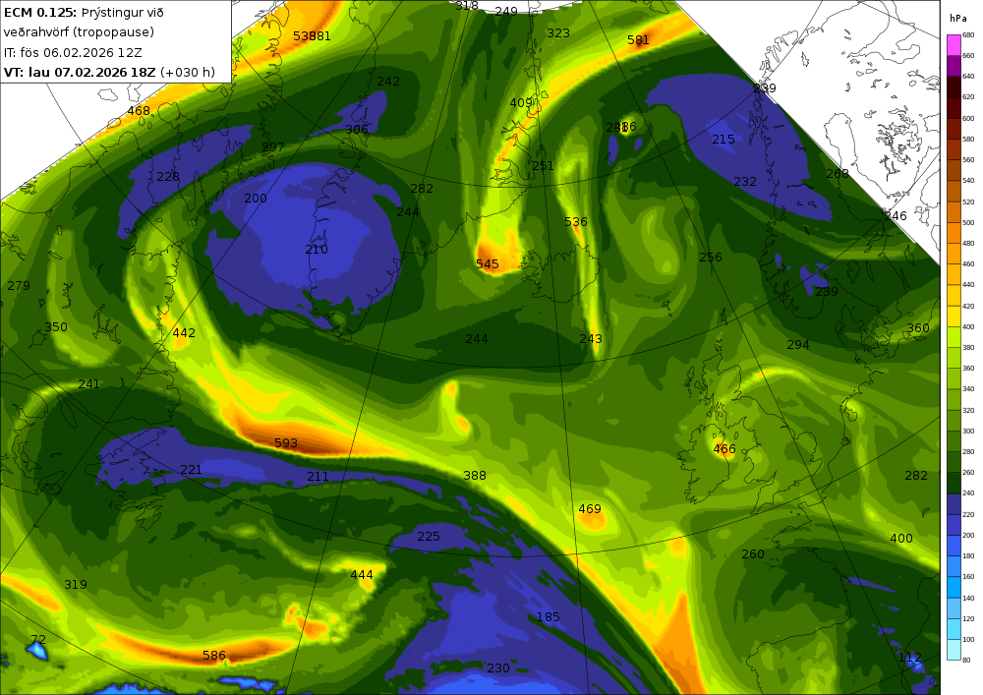
Task: Click the '360' pressure value on the map
Action: (x=918, y=327)
